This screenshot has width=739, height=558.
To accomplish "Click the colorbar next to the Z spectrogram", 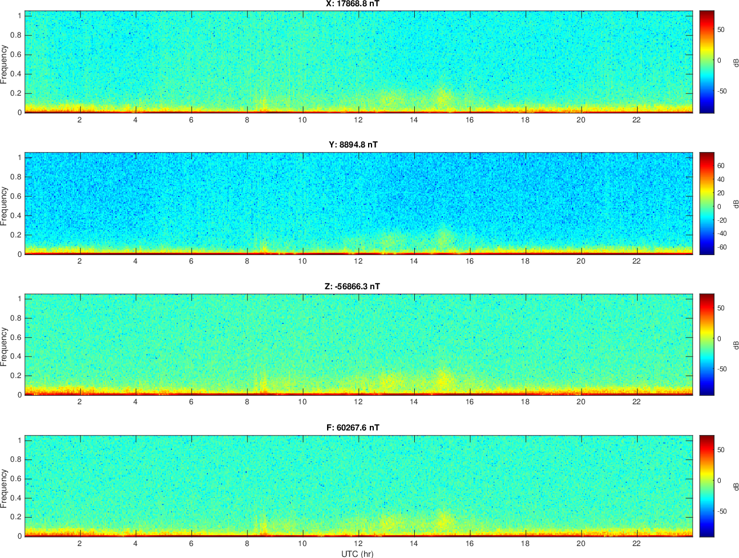I will click(x=707, y=344).
